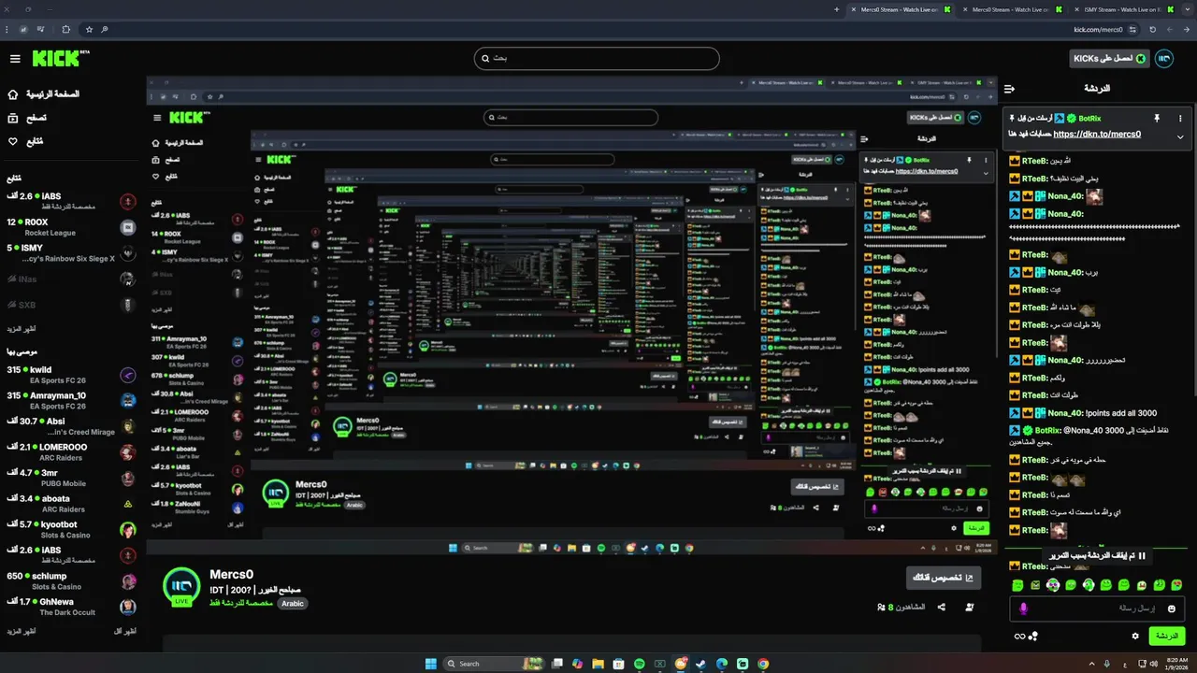The height and width of the screenshot is (673, 1197).
Task: Open a new browser tab plus button
Action: [x=836, y=9]
